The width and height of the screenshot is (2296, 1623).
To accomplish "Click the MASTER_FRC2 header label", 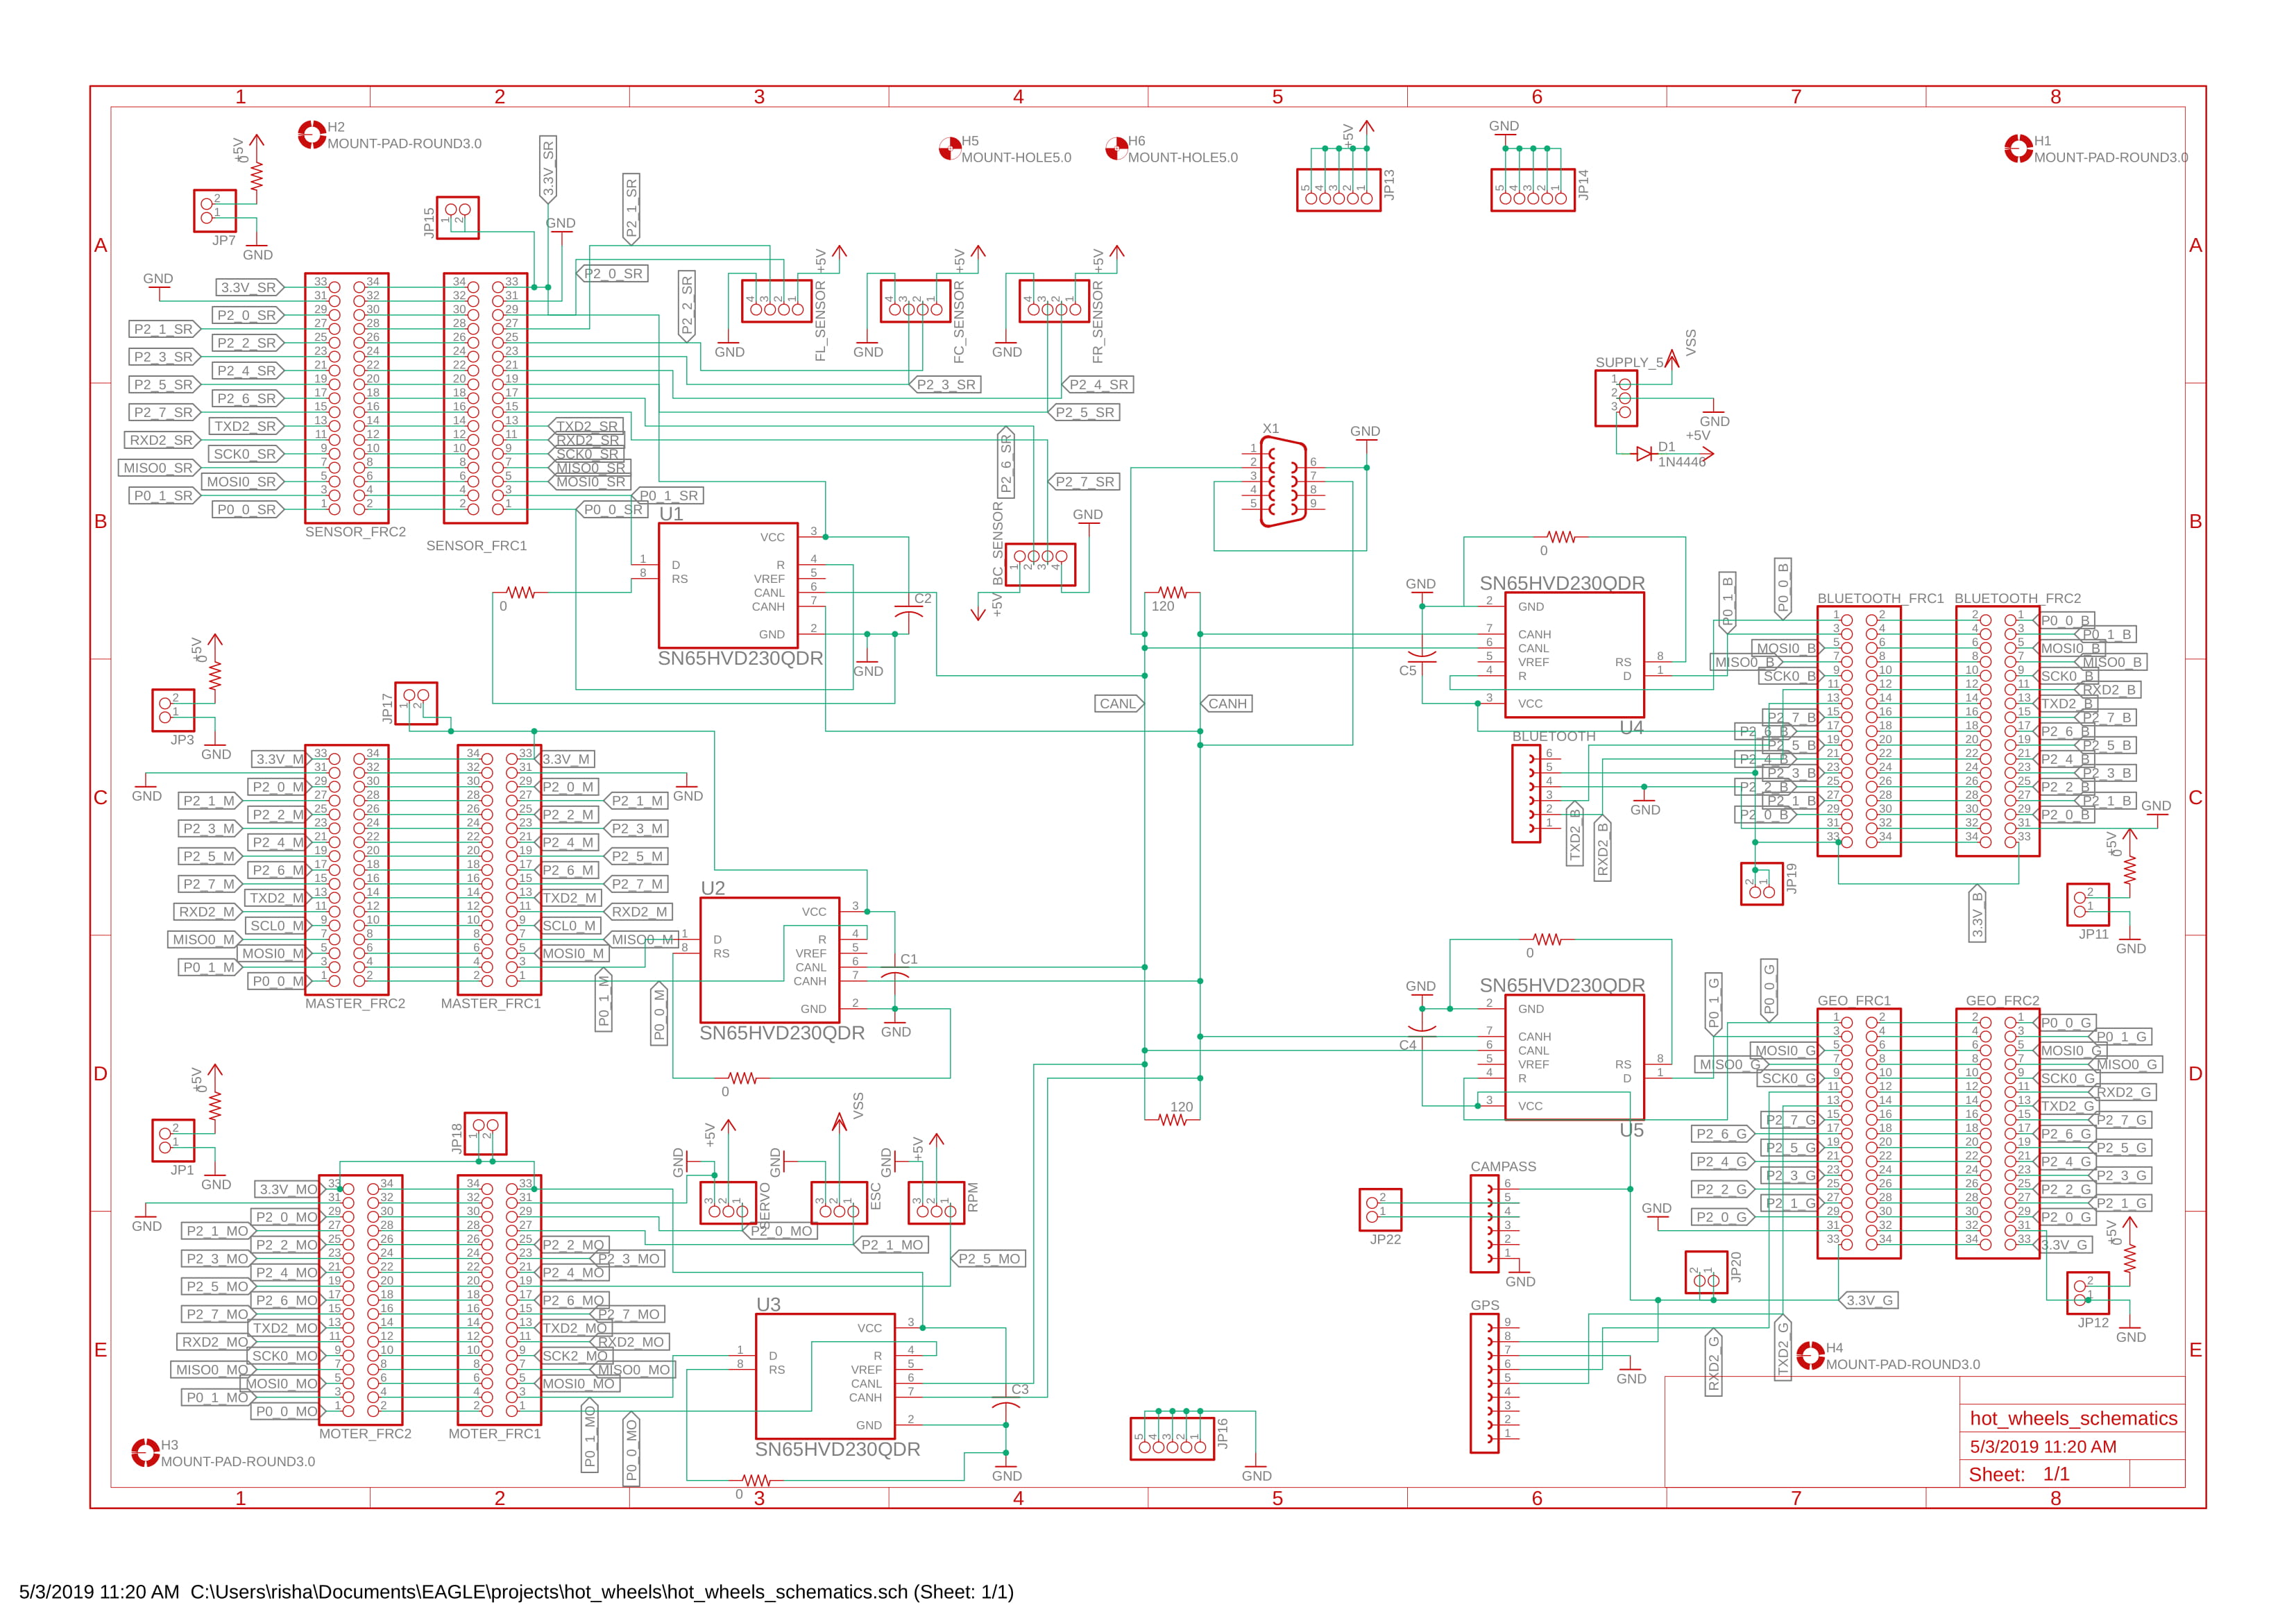I will pos(355,1003).
